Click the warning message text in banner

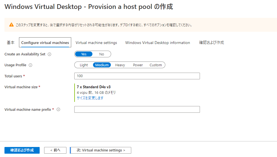coord(104,25)
